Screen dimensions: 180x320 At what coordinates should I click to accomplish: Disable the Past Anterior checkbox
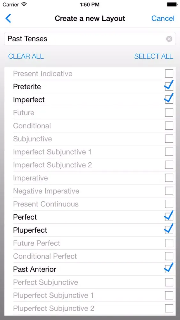tap(169, 269)
